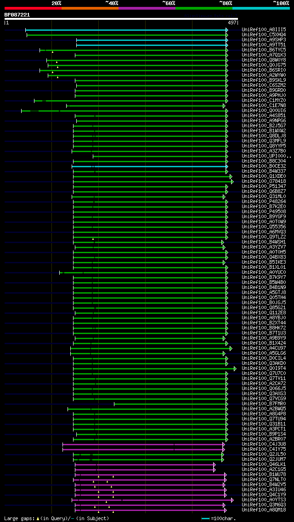Open hit UniRef100_A9TT51

(x=264, y=45)
